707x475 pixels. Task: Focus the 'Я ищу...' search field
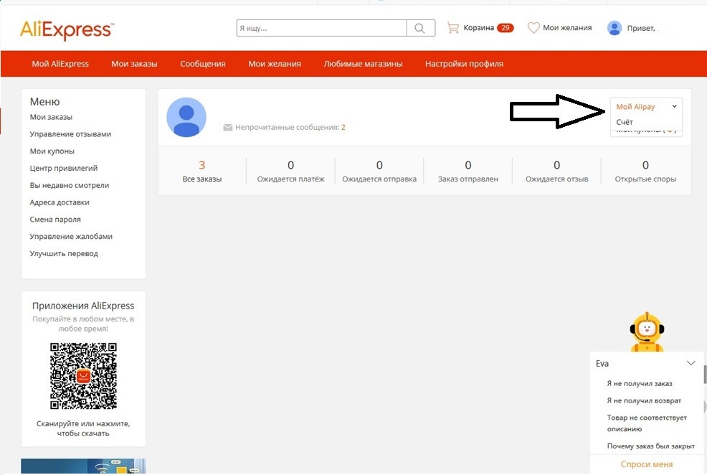(x=321, y=28)
